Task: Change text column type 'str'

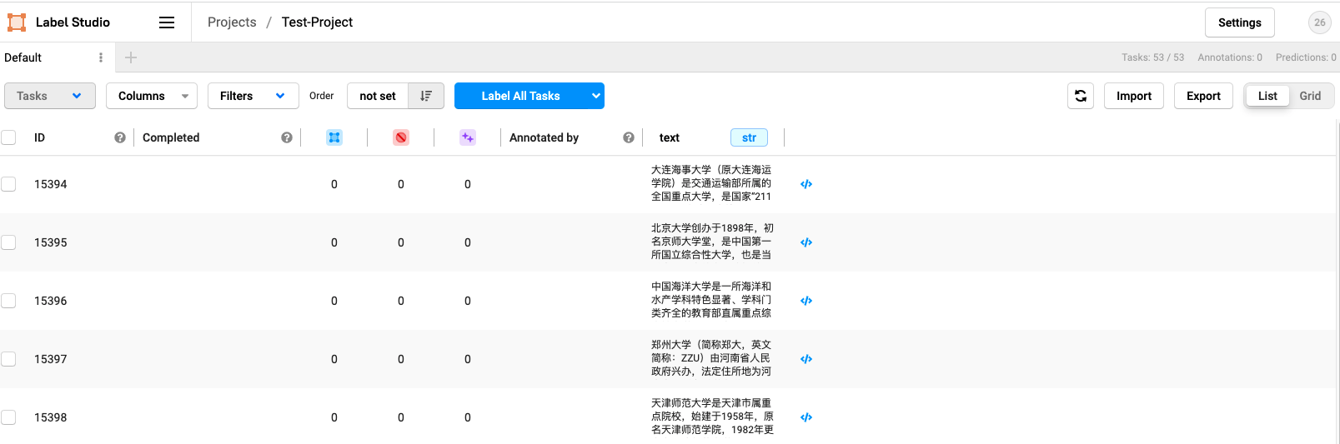Action: [749, 137]
